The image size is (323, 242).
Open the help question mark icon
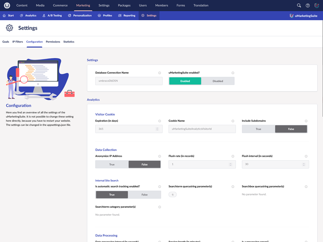(x=308, y=5)
